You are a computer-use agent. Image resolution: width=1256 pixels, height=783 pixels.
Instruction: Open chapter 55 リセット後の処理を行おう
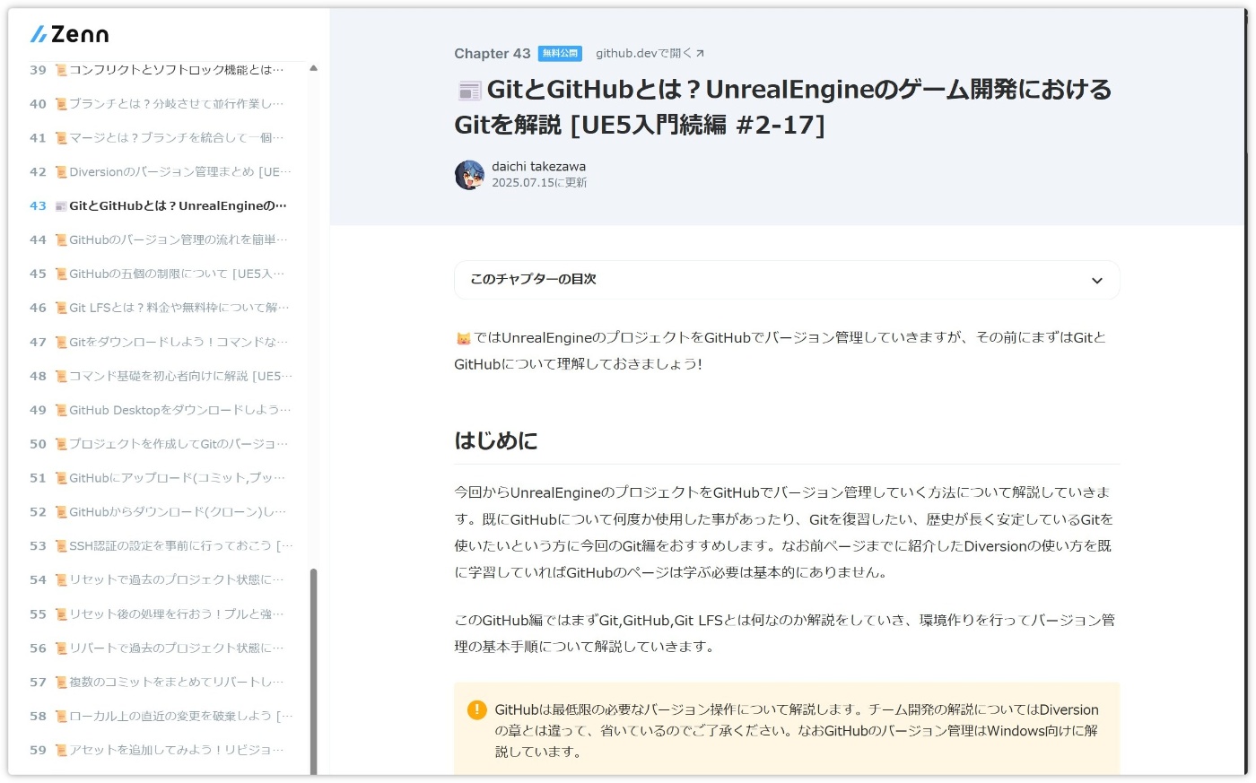click(x=161, y=615)
